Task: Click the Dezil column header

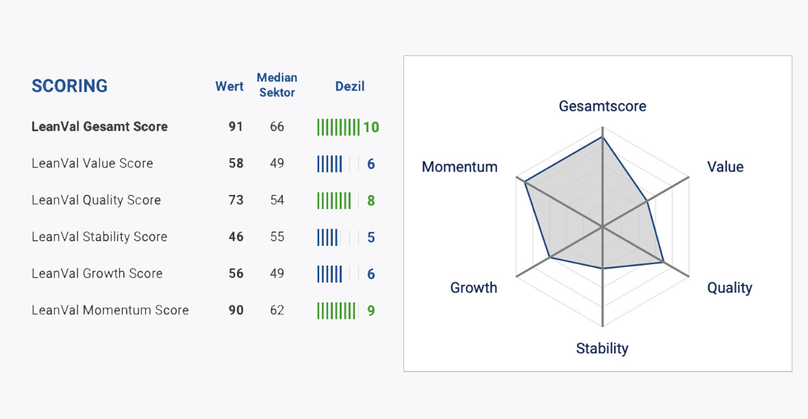Action: click(350, 86)
